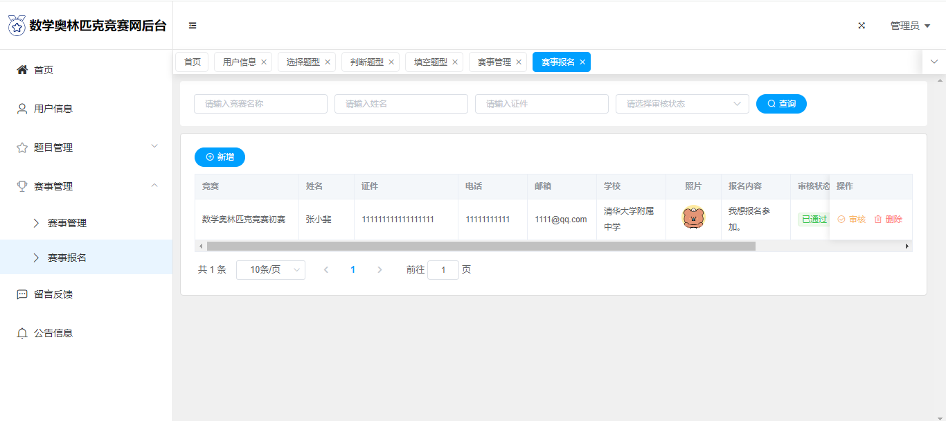Switch to the 用户信息 tab
This screenshot has height=421, width=946.
[x=239, y=62]
